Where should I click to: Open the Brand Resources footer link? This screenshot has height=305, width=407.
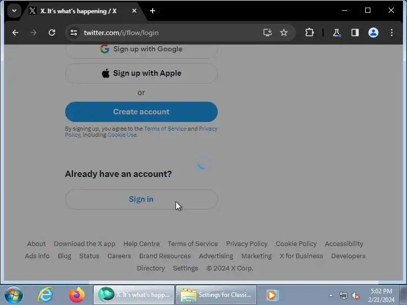165,256
